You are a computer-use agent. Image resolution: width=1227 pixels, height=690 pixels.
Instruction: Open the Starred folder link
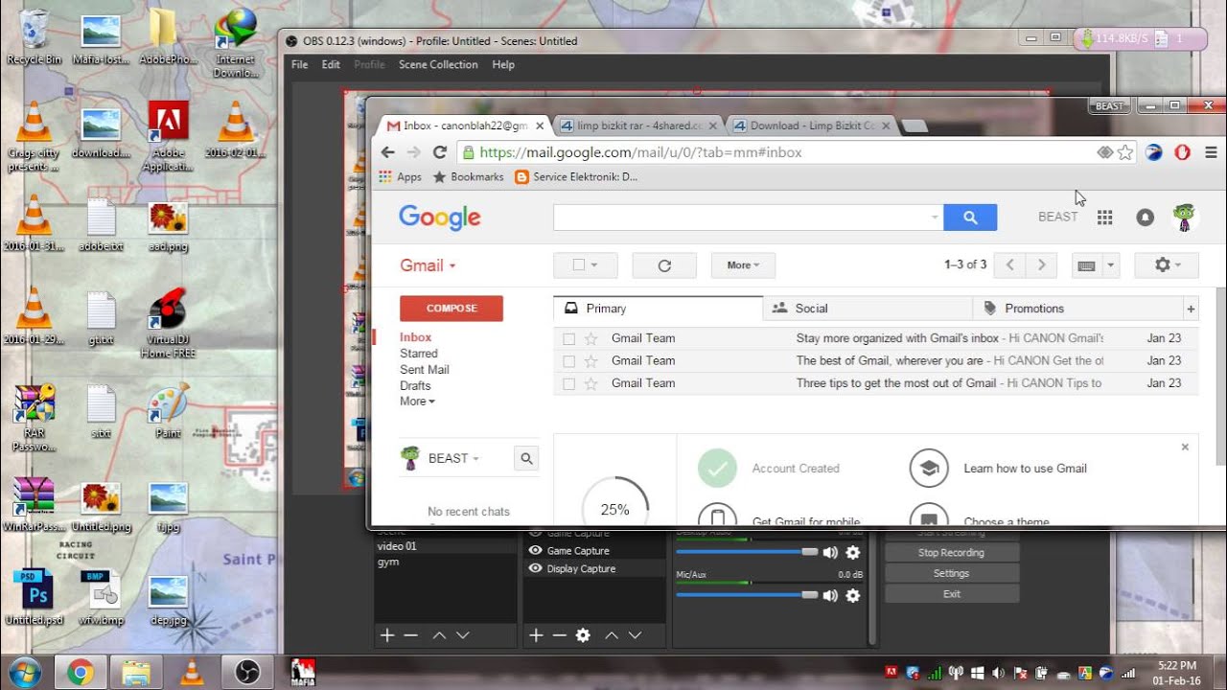(419, 354)
